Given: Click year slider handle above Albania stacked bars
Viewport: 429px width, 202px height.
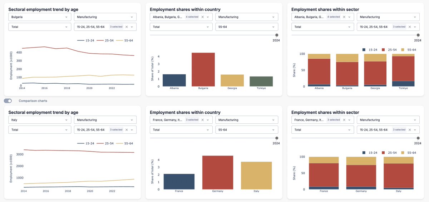Looking at the screenshot, I should pos(418,35).
